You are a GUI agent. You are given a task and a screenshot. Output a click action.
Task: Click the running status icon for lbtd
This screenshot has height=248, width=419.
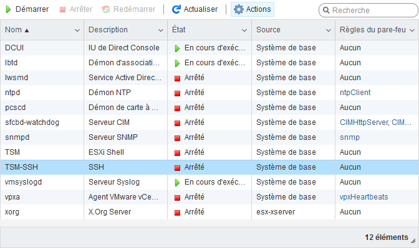click(177, 63)
